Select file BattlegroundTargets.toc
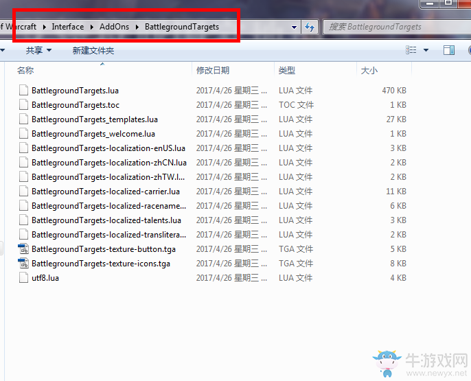This screenshot has height=381, width=471. click(76, 105)
